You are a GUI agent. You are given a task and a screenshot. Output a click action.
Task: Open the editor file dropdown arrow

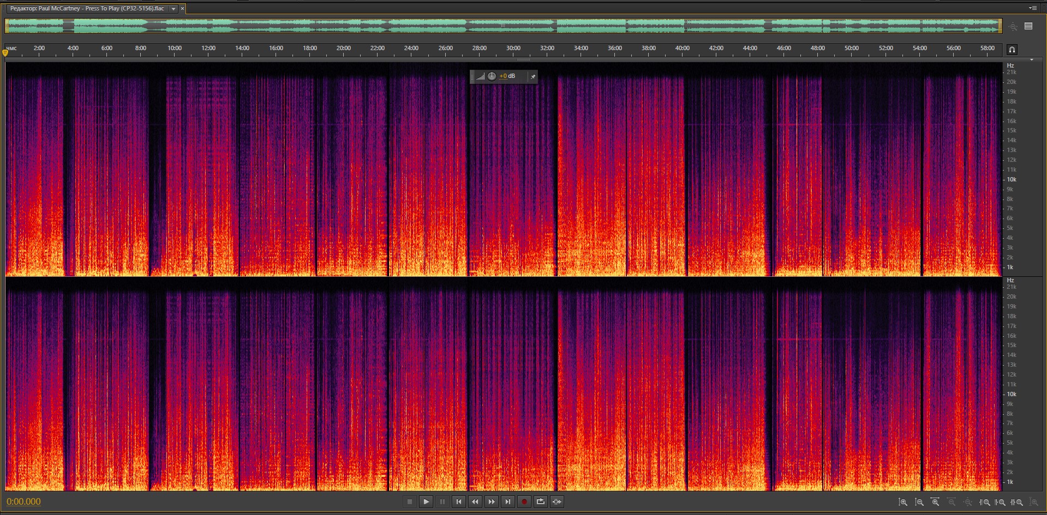click(x=173, y=9)
